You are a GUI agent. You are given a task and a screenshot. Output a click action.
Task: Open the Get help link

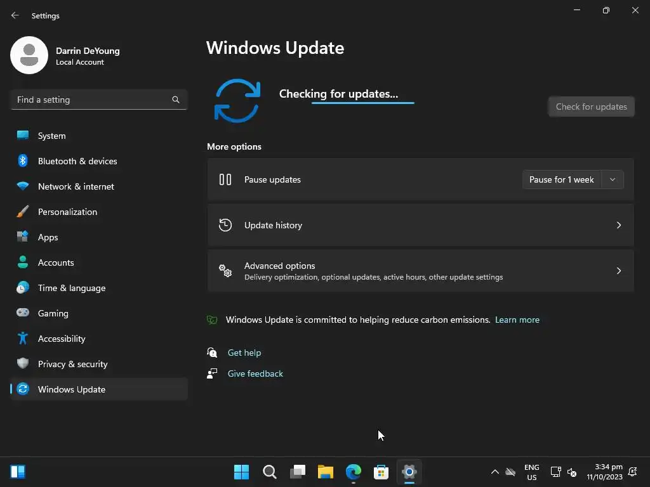click(244, 353)
